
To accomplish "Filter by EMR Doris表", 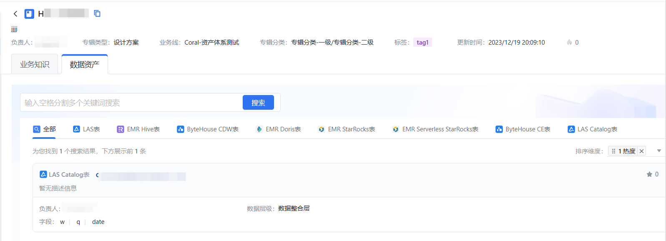I will tap(278, 129).
